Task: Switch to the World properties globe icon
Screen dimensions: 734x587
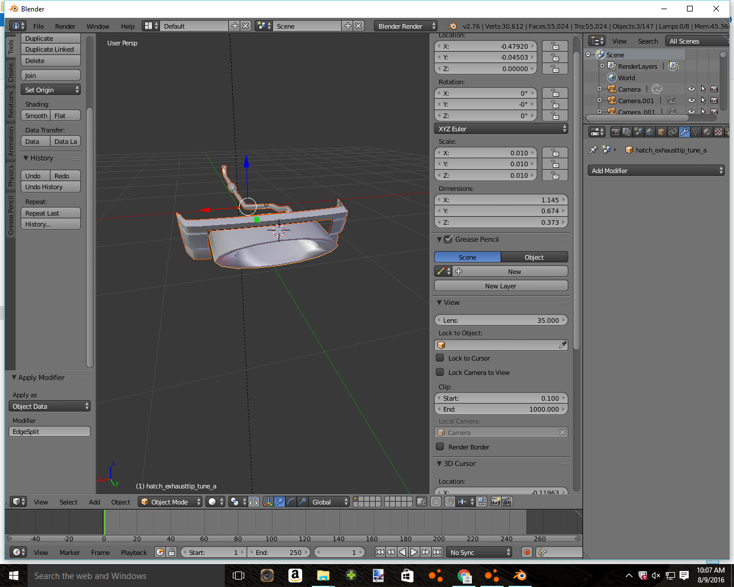Action: (x=650, y=132)
